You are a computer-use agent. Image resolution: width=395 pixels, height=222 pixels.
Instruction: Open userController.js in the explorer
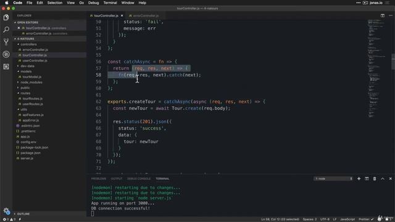click(35, 60)
